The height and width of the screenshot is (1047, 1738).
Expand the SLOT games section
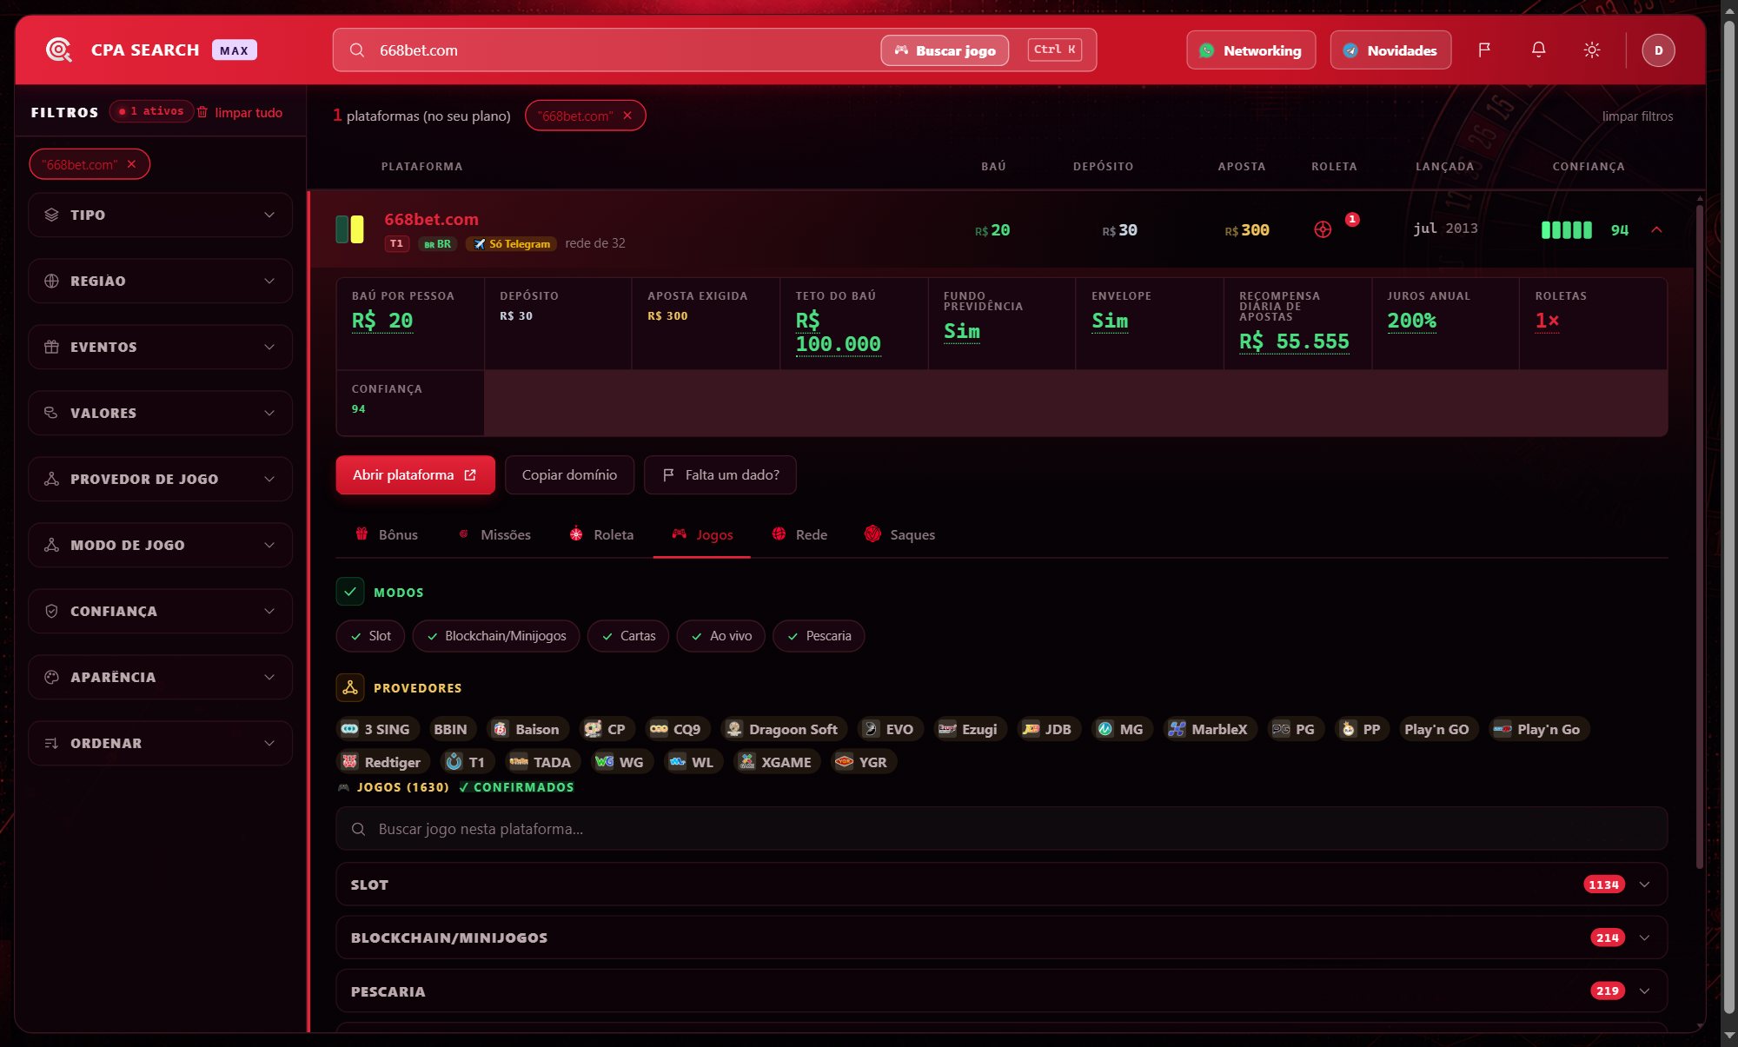click(1001, 885)
